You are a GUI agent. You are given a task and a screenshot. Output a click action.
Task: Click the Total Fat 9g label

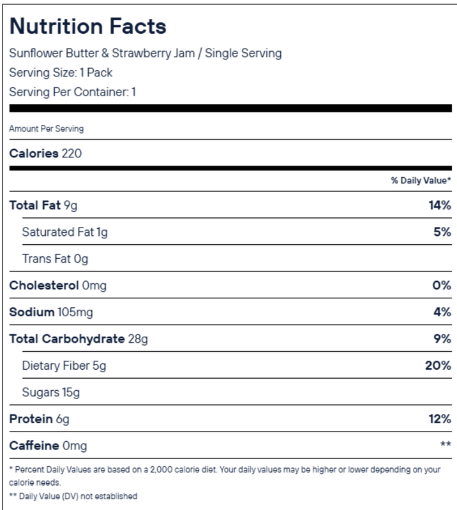pyautogui.click(x=43, y=205)
